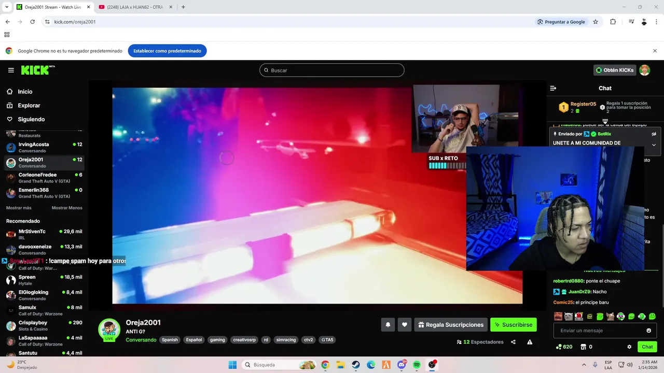664x373 pixels.
Task: Open a new browser tab
Action: (183, 7)
